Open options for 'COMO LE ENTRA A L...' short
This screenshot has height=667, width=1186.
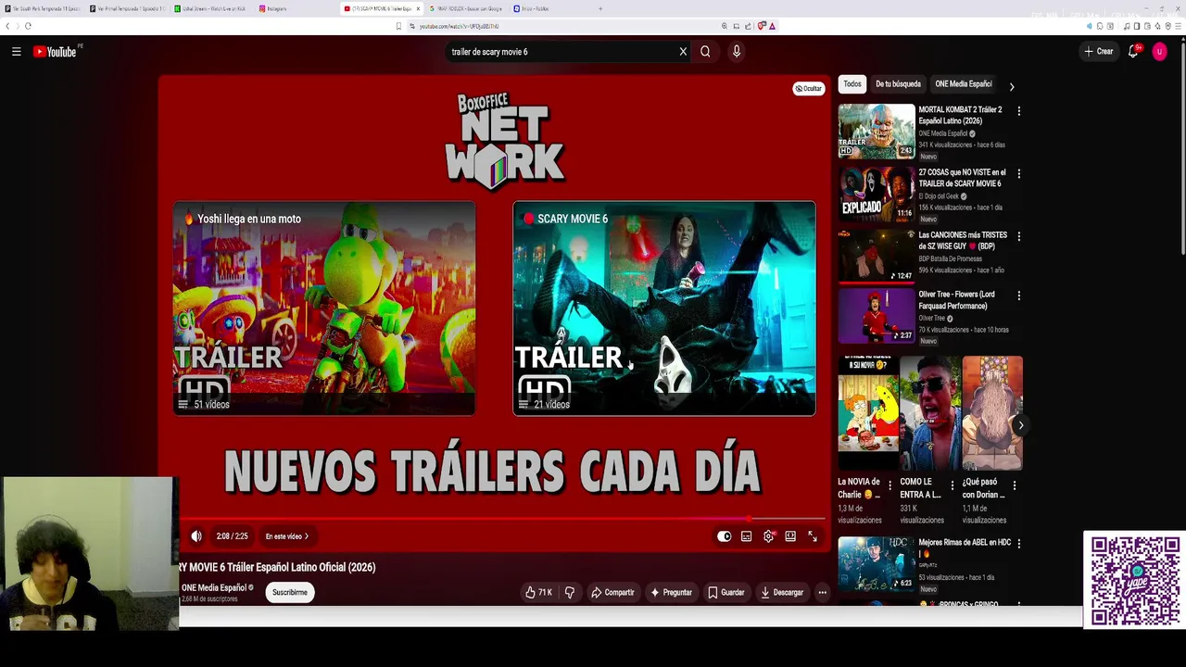pos(952,485)
